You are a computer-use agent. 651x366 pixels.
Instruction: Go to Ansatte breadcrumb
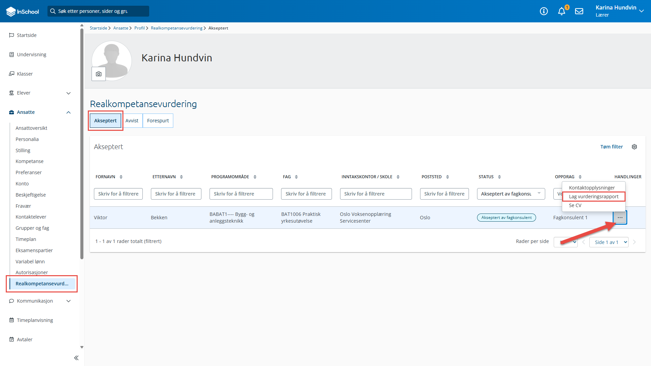pyautogui.click(x=121, y=28)
